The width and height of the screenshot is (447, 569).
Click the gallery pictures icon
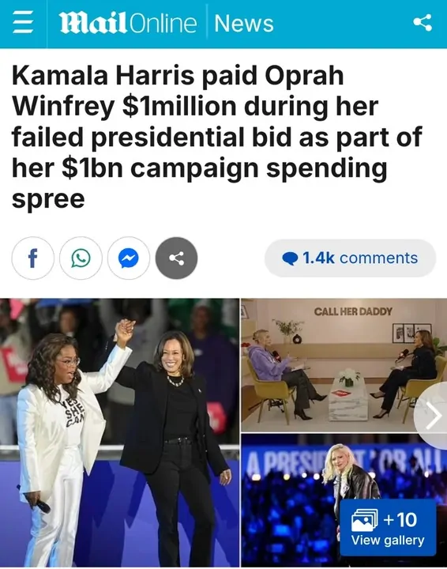365,520
